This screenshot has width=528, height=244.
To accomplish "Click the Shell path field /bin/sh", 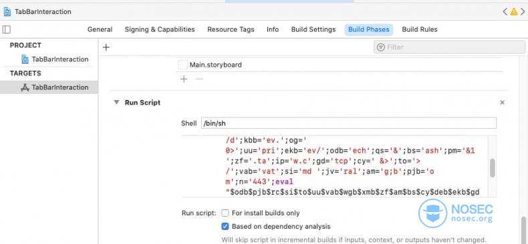I will tap(348, 123).
